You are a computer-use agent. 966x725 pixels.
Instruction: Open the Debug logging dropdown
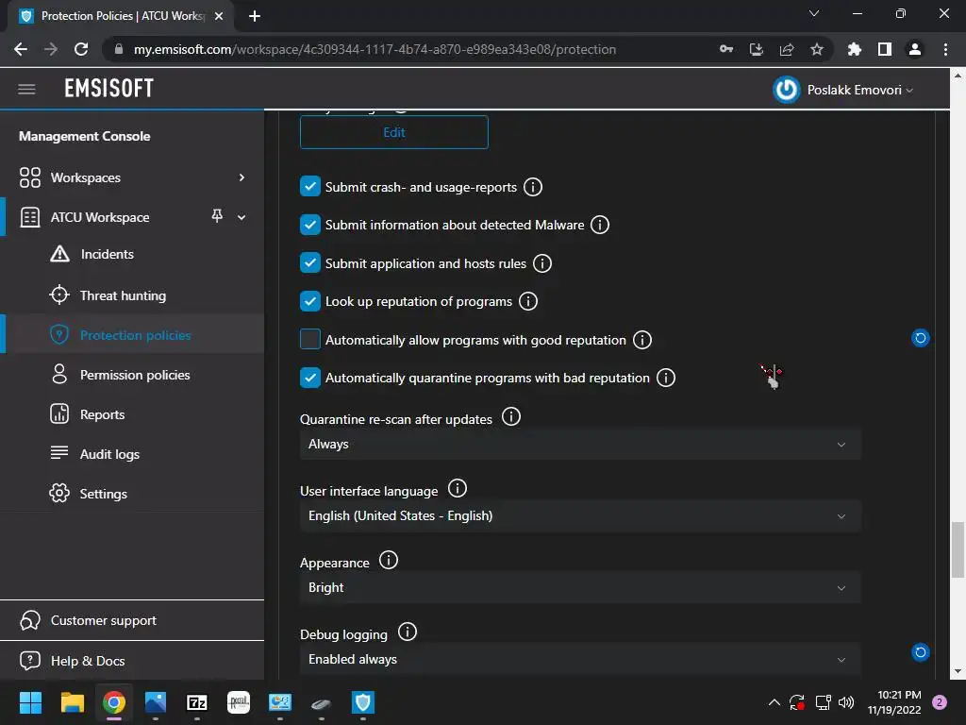coord(580,659)
